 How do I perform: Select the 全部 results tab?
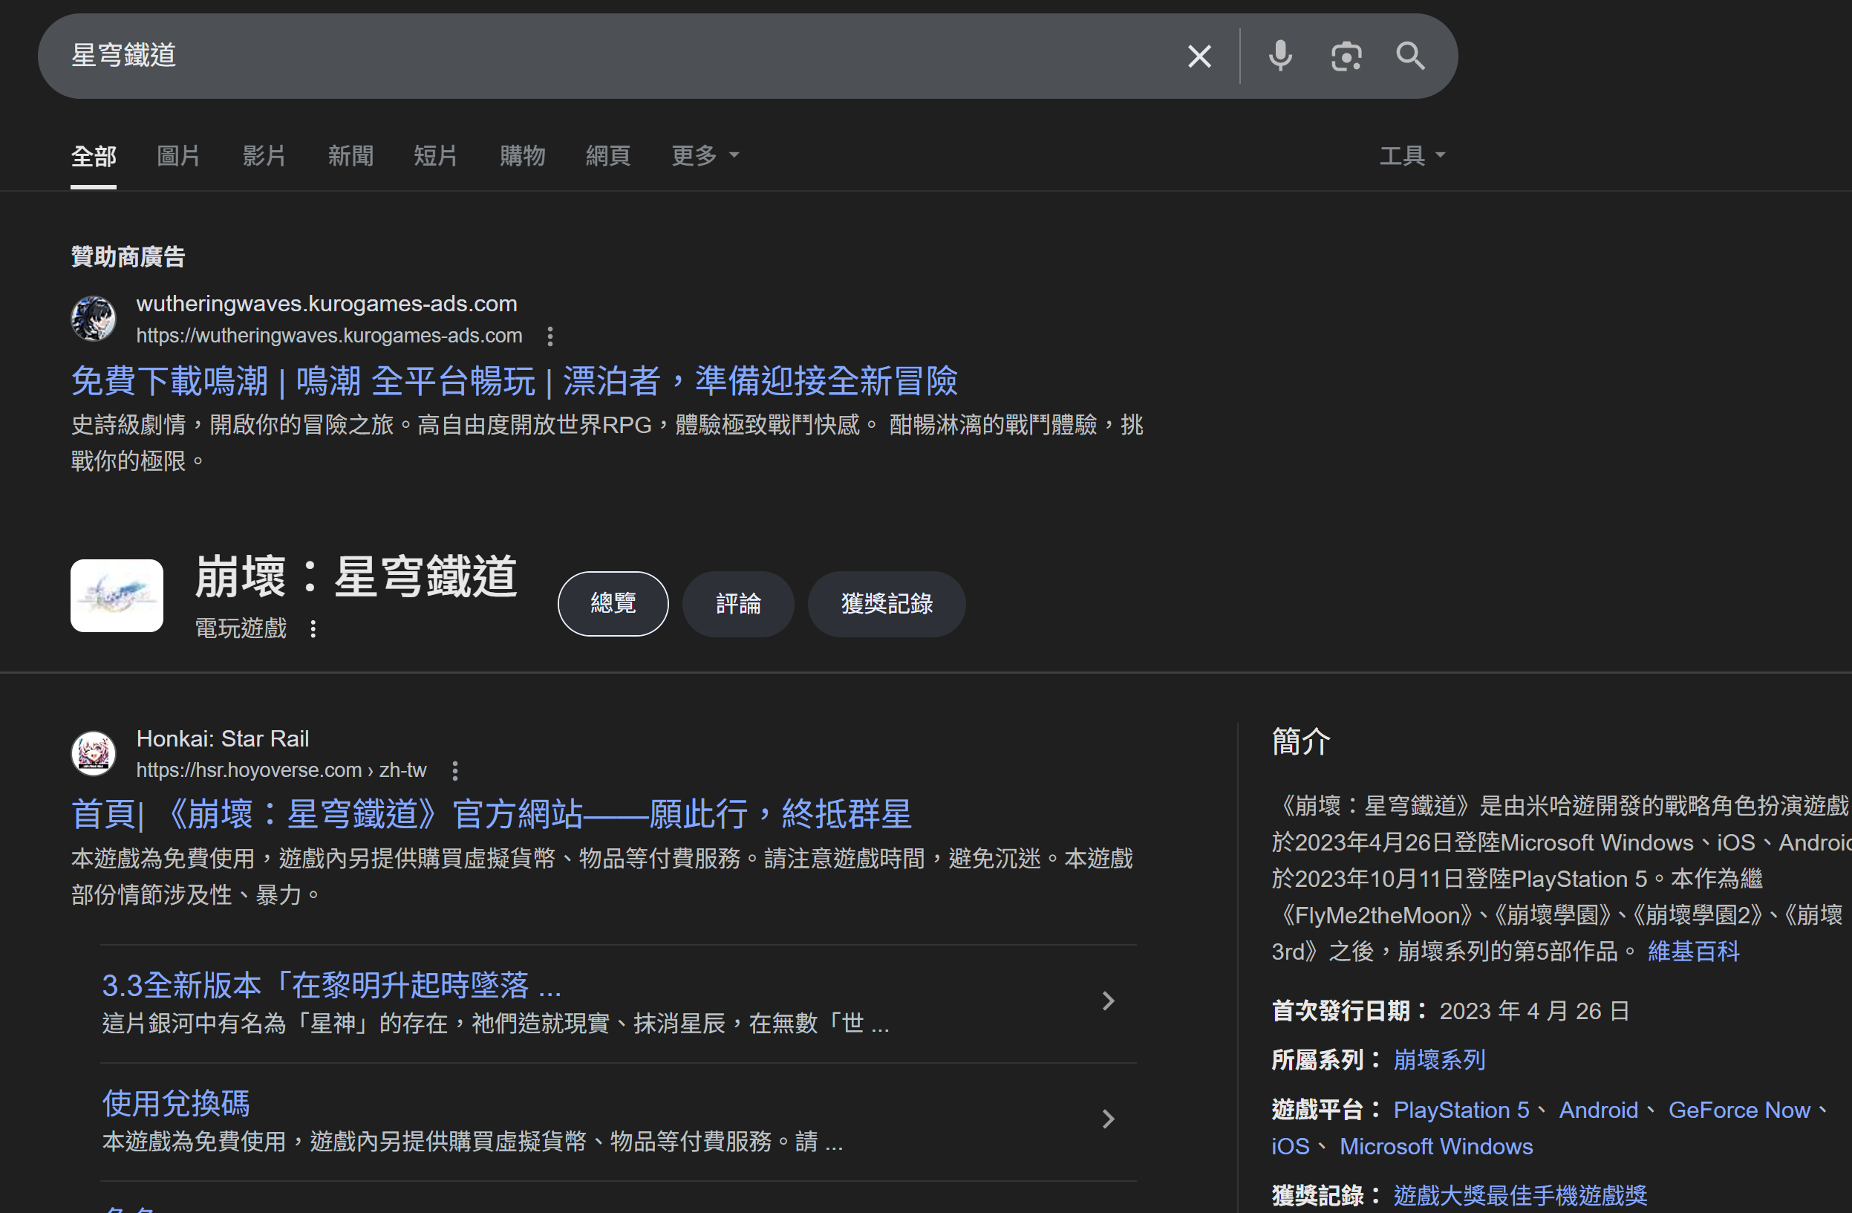(94, 156)
